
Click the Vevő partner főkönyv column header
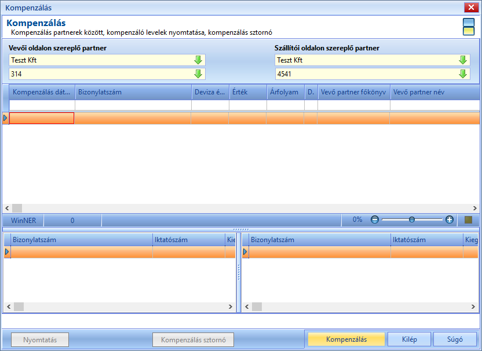coord(354,92)
